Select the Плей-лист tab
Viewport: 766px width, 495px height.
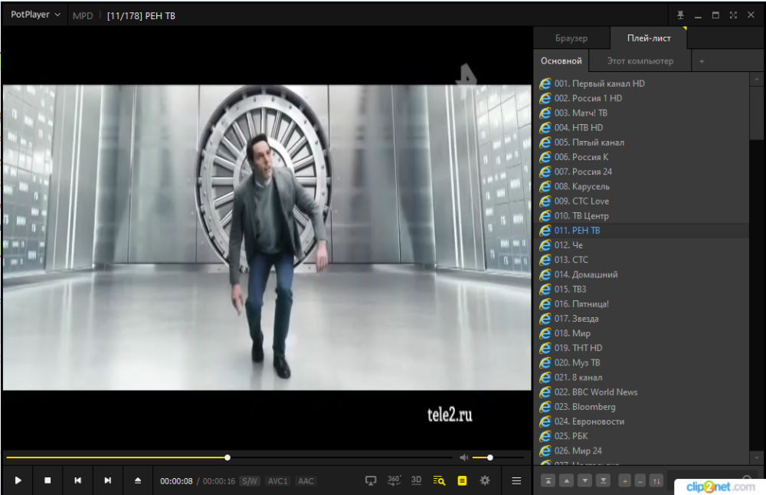(649, 38)
